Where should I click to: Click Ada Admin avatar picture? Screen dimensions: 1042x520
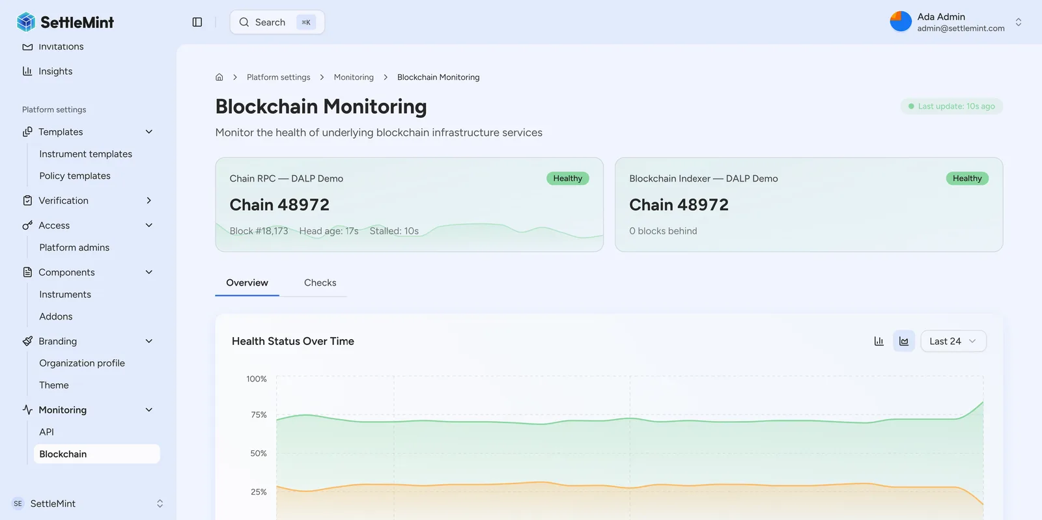click(901, 21)
